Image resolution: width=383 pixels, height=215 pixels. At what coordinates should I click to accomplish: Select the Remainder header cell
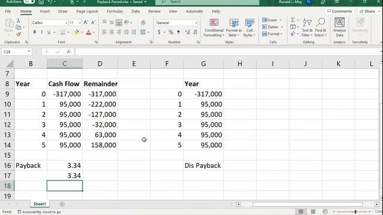100,84
